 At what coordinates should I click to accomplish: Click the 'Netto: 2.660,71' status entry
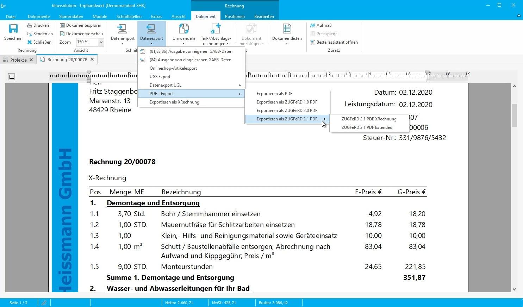179,303
